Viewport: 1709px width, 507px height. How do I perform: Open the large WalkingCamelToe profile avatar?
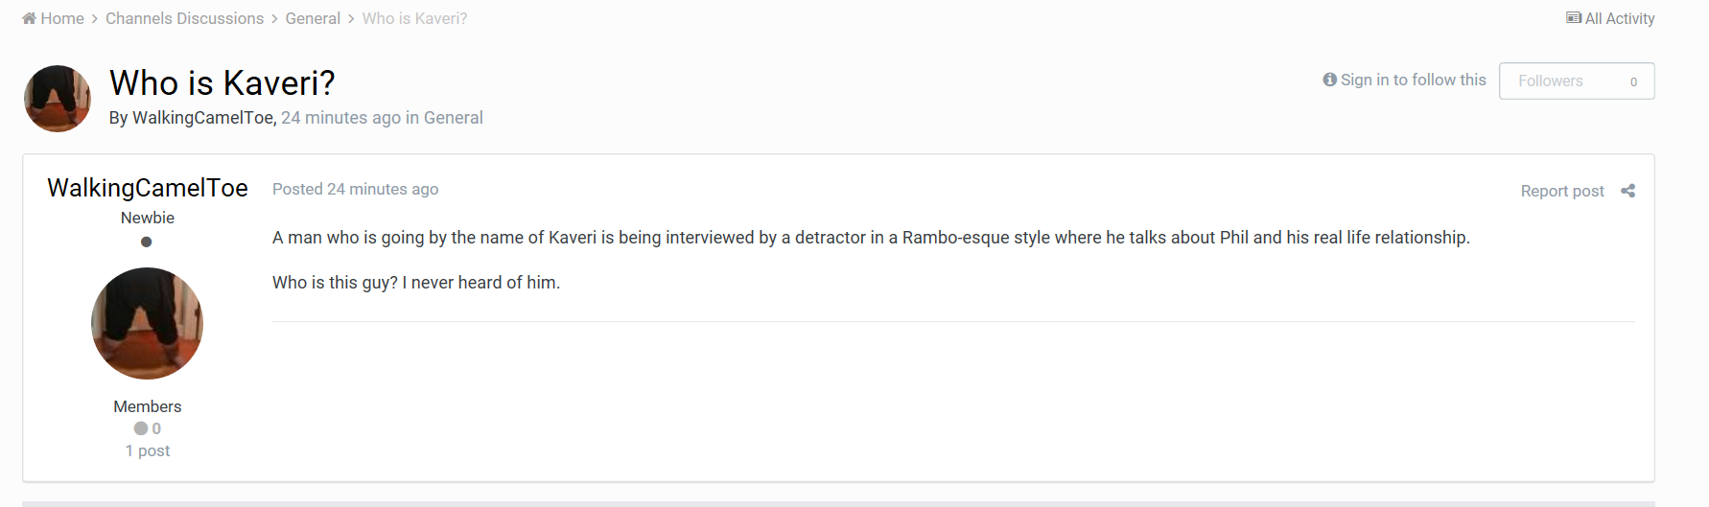click(x=147, y=323)
